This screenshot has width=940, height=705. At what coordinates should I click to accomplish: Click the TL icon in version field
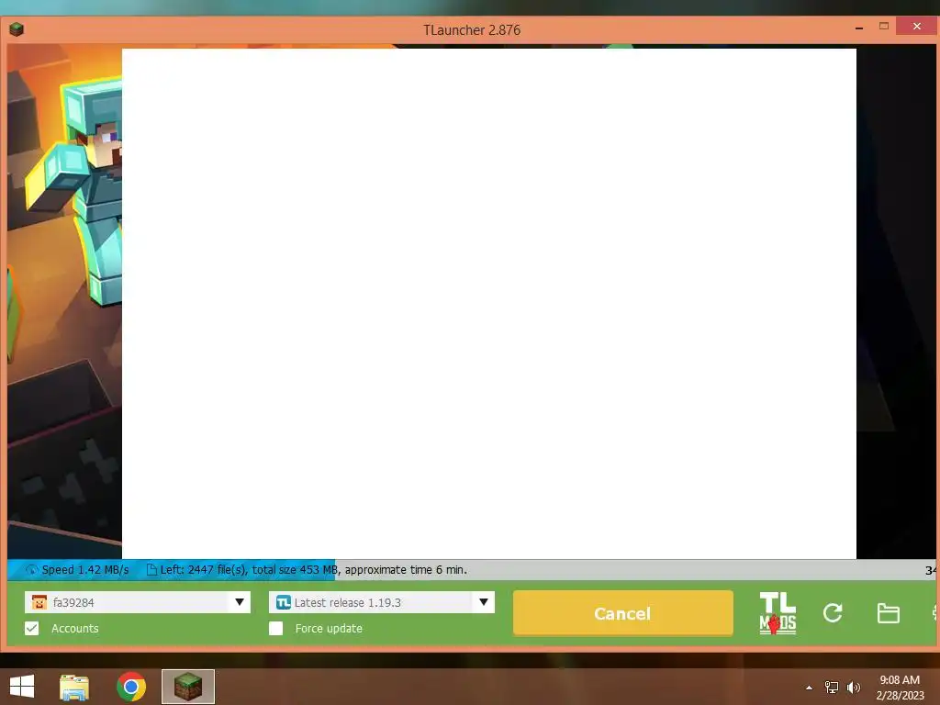coord(284,602)
